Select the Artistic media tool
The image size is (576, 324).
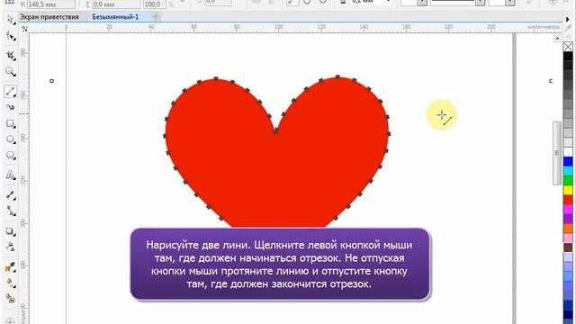(x=10, y=107)
